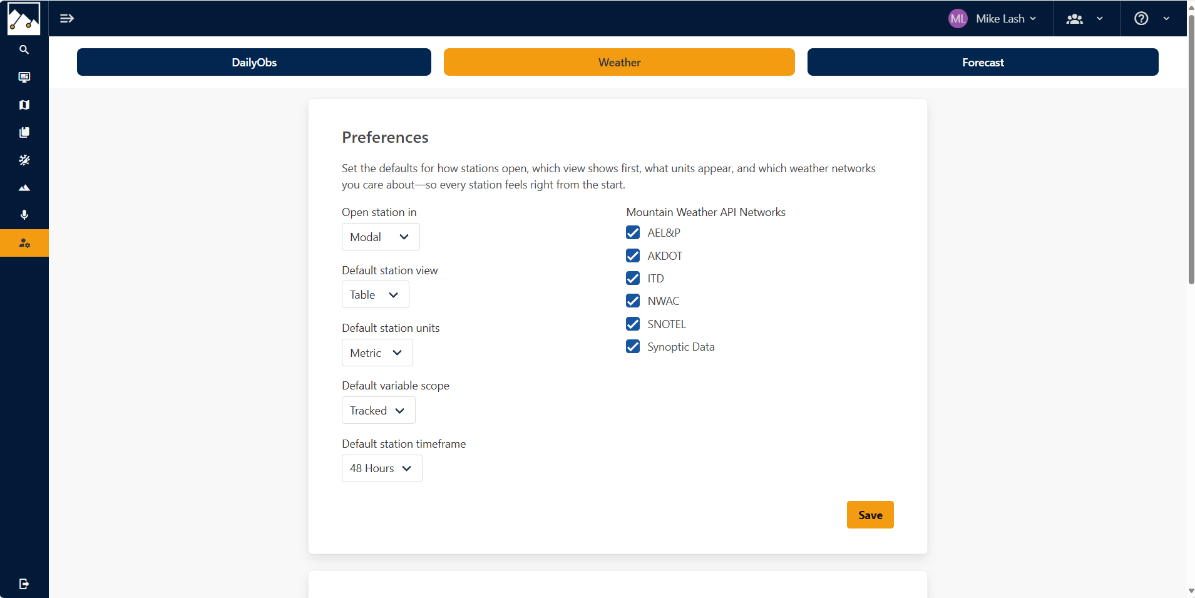Click the logout icon at the sidebar bottom

[24, 584]
